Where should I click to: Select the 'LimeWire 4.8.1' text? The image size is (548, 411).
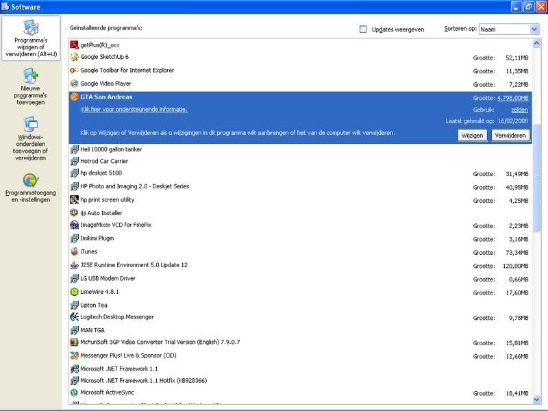pyautogui.click(x=99, y=292)
